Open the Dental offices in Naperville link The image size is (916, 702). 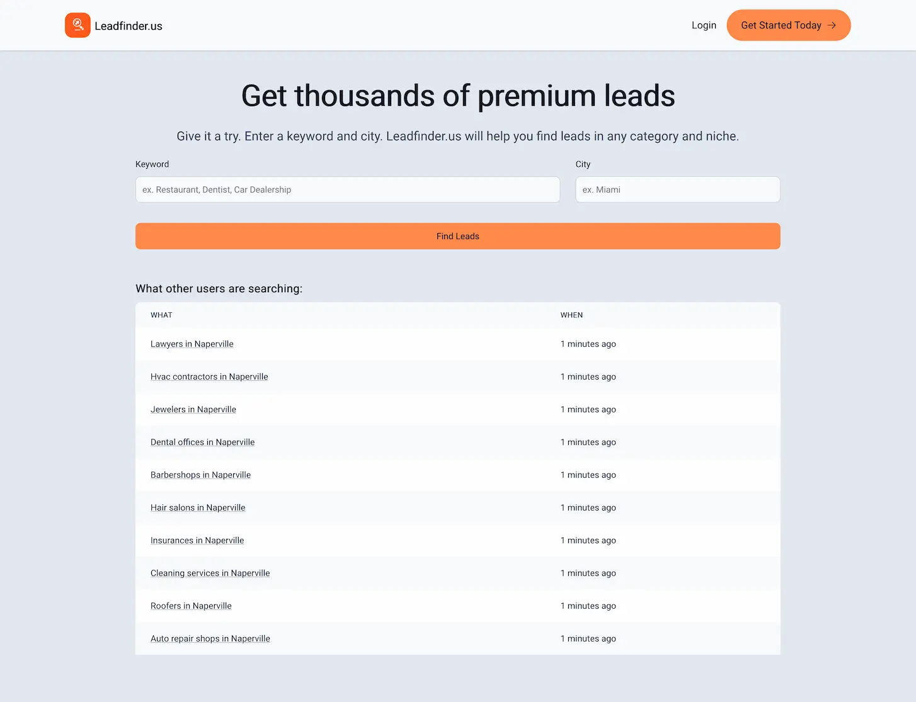click(202, 442)
